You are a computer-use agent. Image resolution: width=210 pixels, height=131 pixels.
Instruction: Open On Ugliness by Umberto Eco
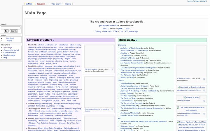[125, 129]
